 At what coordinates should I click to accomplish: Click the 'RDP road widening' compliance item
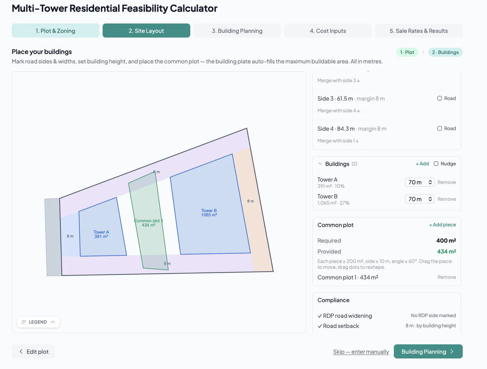point(345,316)
